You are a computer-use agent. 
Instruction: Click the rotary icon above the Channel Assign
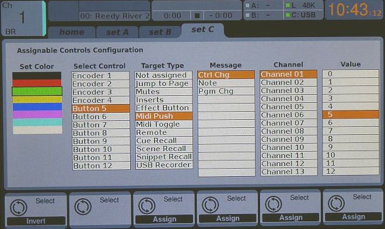273,204
